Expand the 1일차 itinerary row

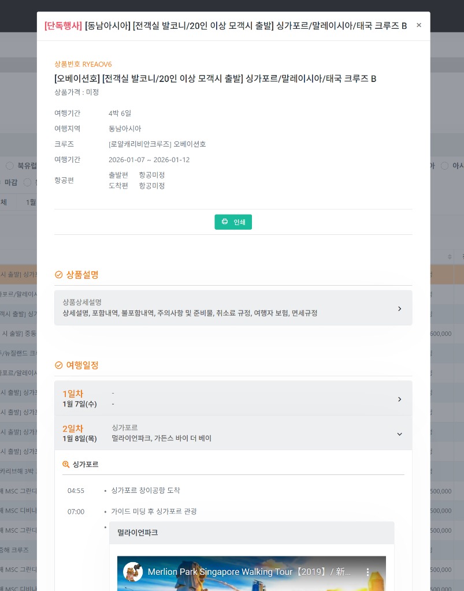coord(233,398)
